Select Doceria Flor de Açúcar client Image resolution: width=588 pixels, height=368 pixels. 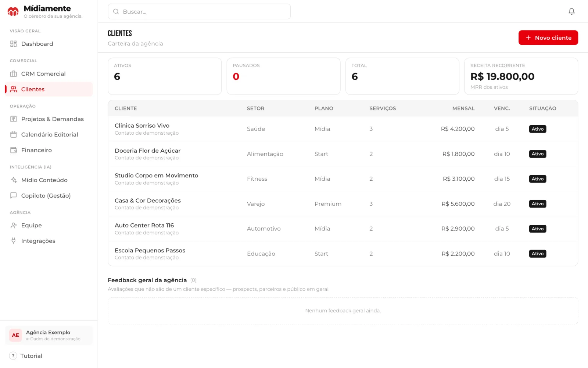[343, 154]
